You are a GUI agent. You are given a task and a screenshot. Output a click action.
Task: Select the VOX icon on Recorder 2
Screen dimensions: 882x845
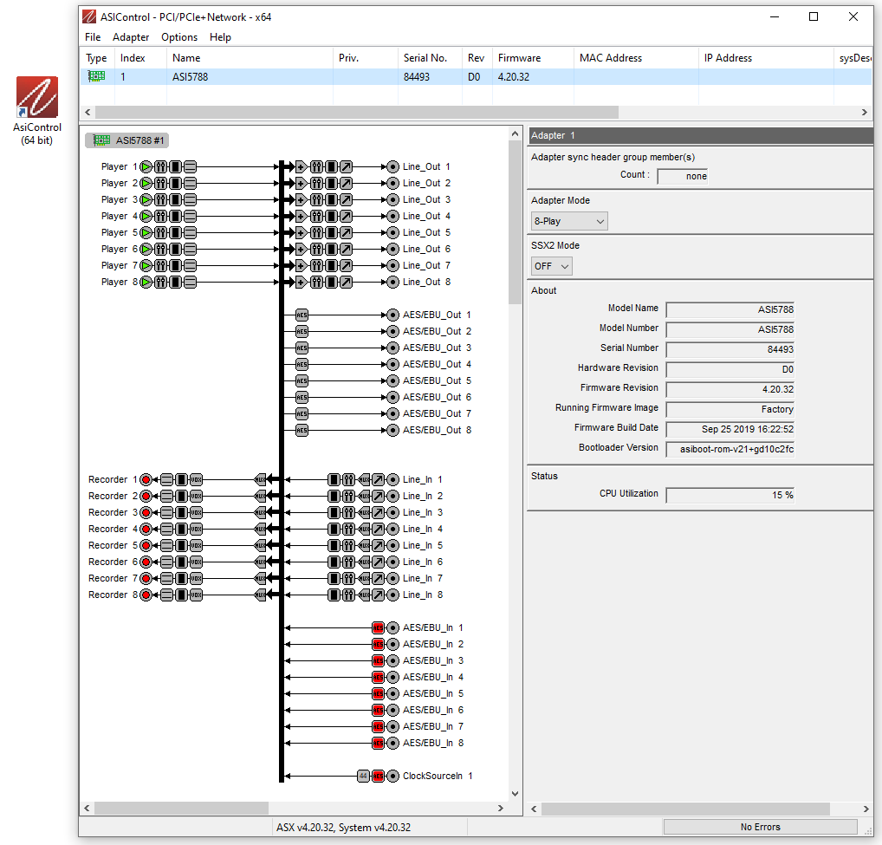(x=196, y=496)
